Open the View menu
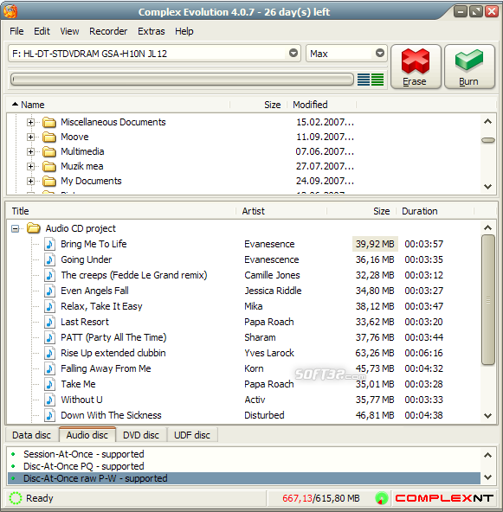 tap(69, 31)
